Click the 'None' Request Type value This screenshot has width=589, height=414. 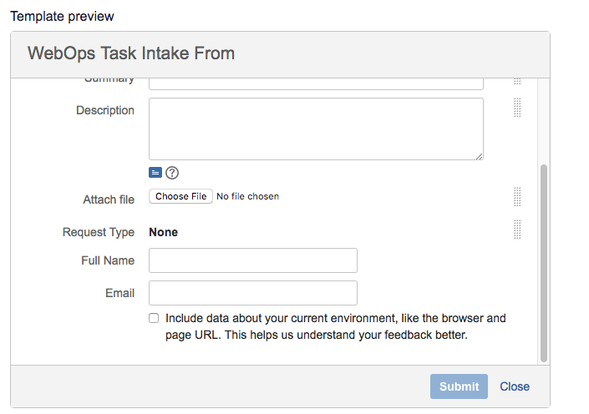(x=163, y=232)
